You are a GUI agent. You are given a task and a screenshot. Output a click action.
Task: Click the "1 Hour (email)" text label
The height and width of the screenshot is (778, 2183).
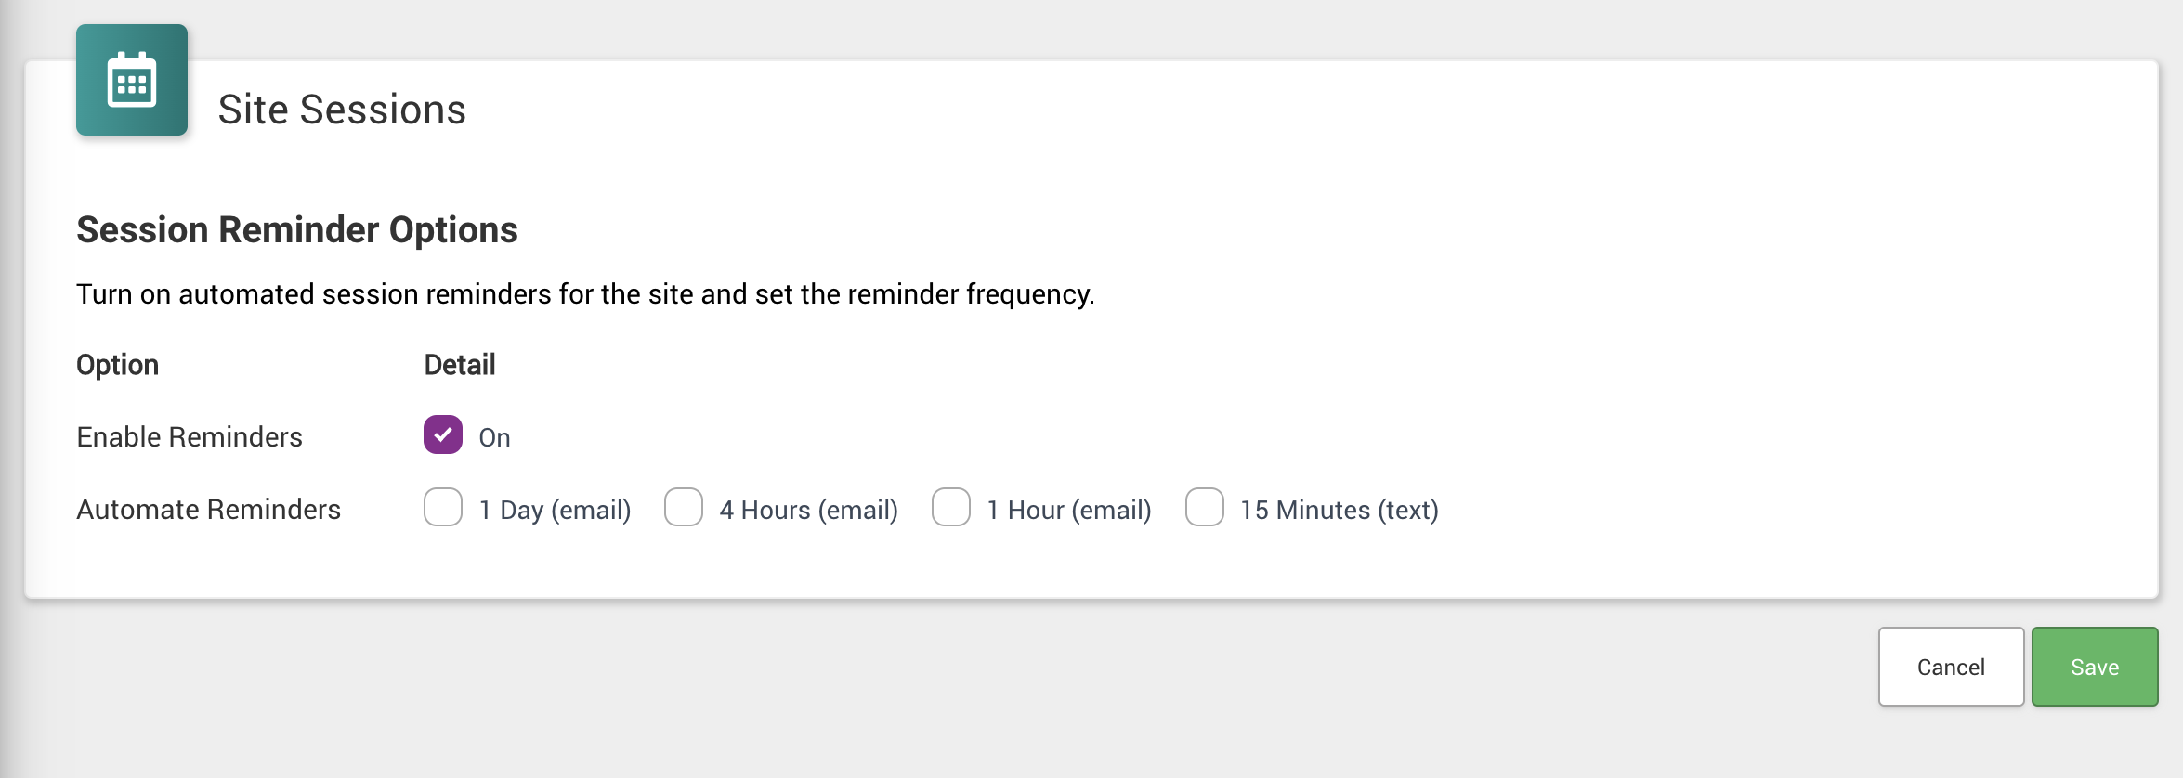click(x=1069, y=511)
